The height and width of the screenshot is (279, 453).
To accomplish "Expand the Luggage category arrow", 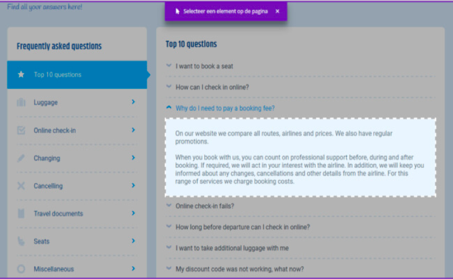I will 133,102.
